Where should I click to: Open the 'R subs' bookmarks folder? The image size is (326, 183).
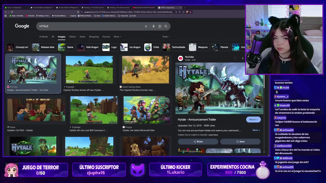(133, 16)
